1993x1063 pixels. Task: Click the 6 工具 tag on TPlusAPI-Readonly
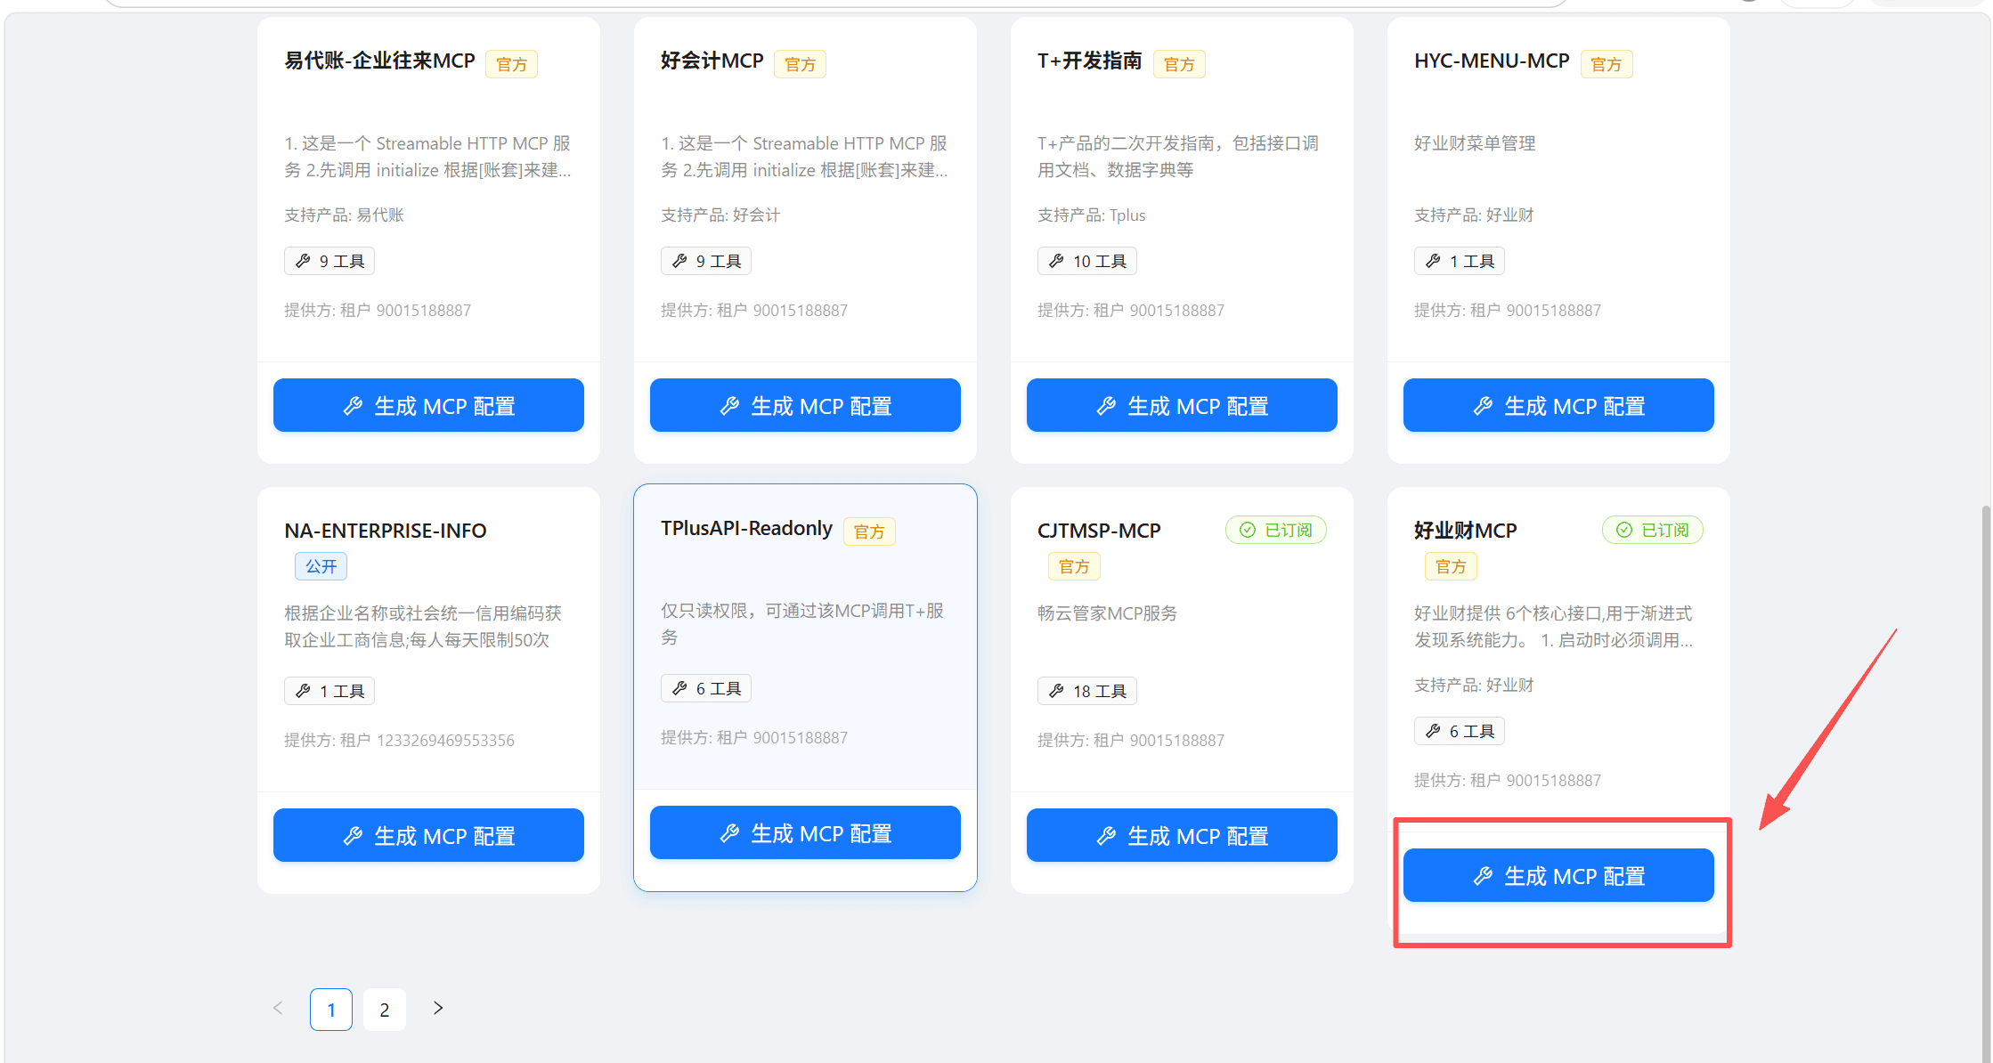pos(706,688)
